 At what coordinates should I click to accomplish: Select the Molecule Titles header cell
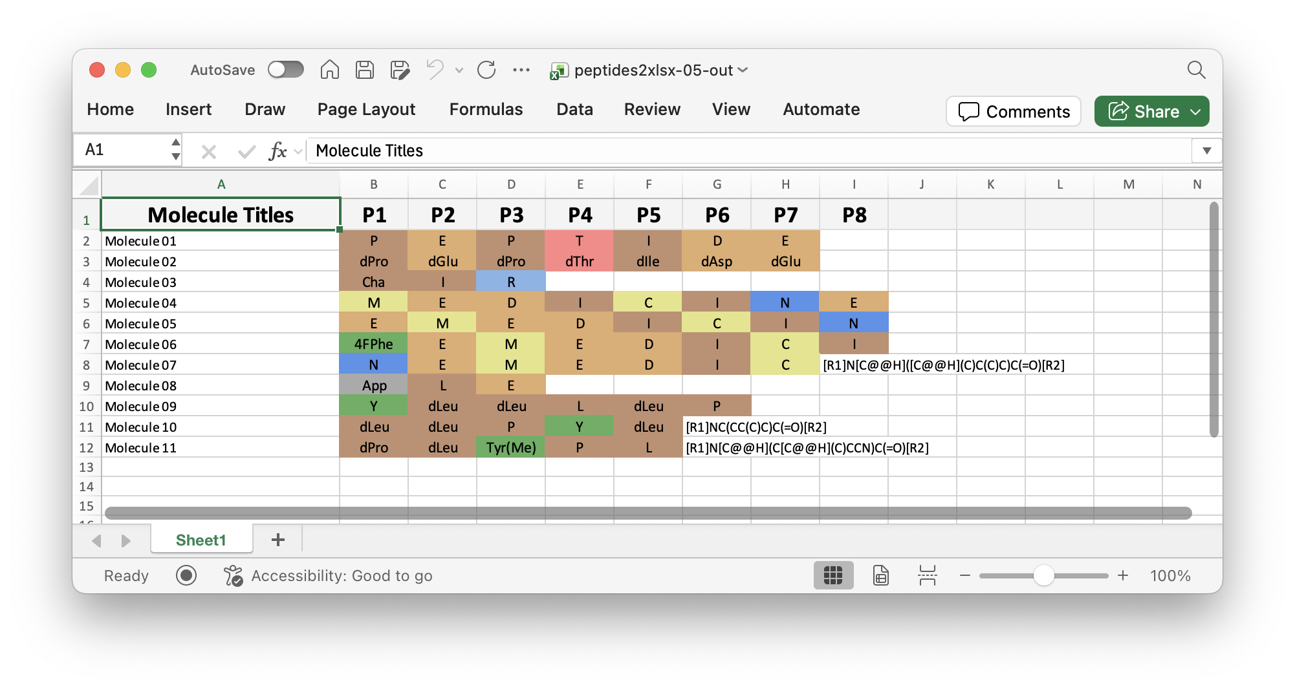coord(221,215)
